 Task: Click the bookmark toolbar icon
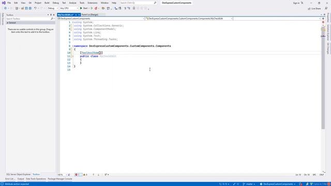click(x=134, y=8)
